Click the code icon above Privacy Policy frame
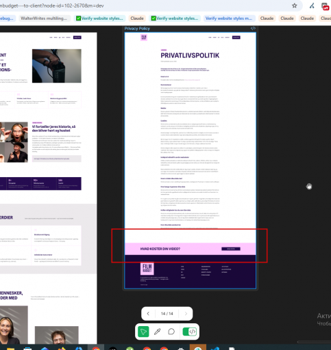This screenshot has height=350, width=331. pos(253,28)
